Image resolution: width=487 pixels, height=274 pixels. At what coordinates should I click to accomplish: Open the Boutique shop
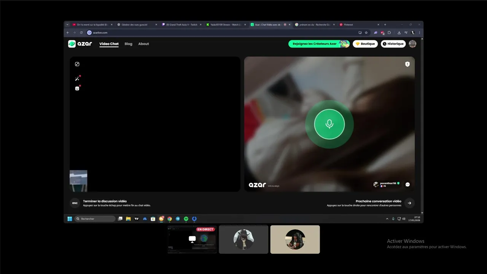coord(365,44)
